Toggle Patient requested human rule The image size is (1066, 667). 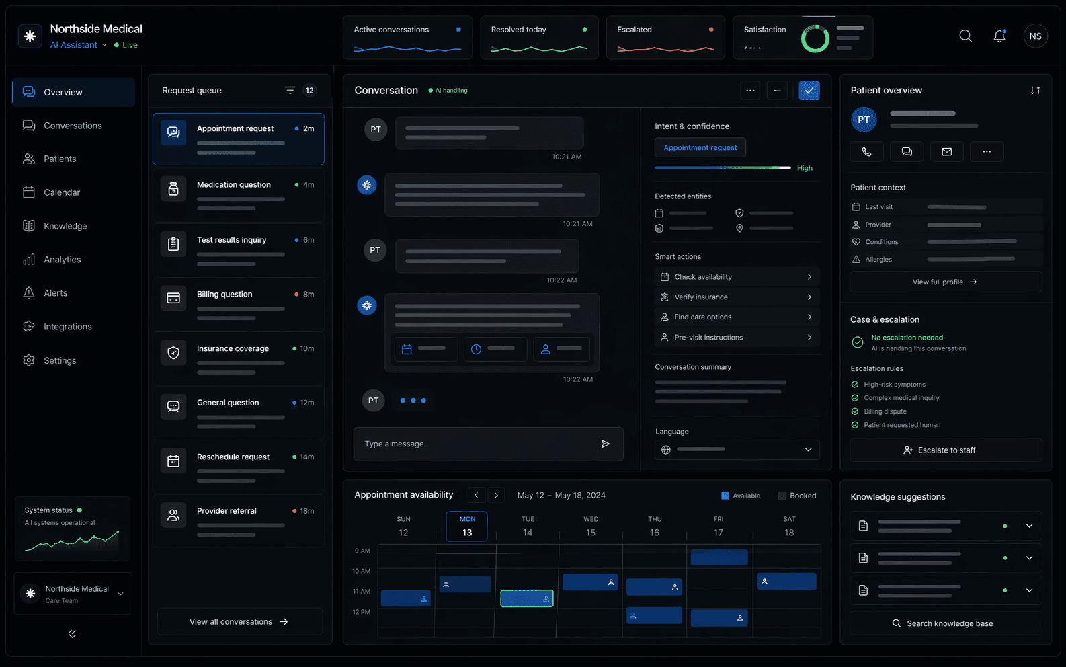[855, 425]
